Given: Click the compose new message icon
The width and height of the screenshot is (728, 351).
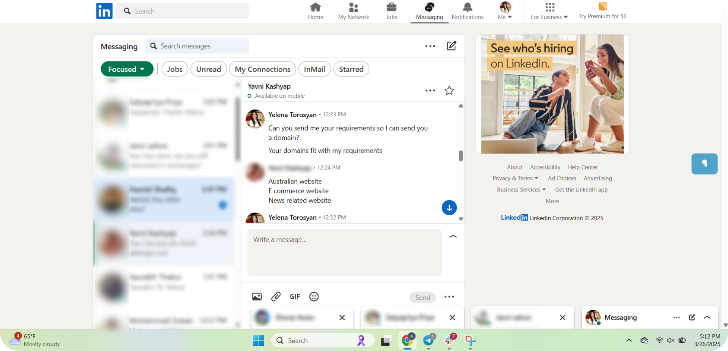Looking at the screenshot, I should pyautogui.click(x=451, y=46).
